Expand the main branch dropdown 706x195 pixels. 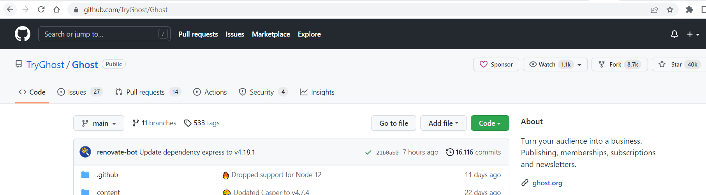point(99,123)
